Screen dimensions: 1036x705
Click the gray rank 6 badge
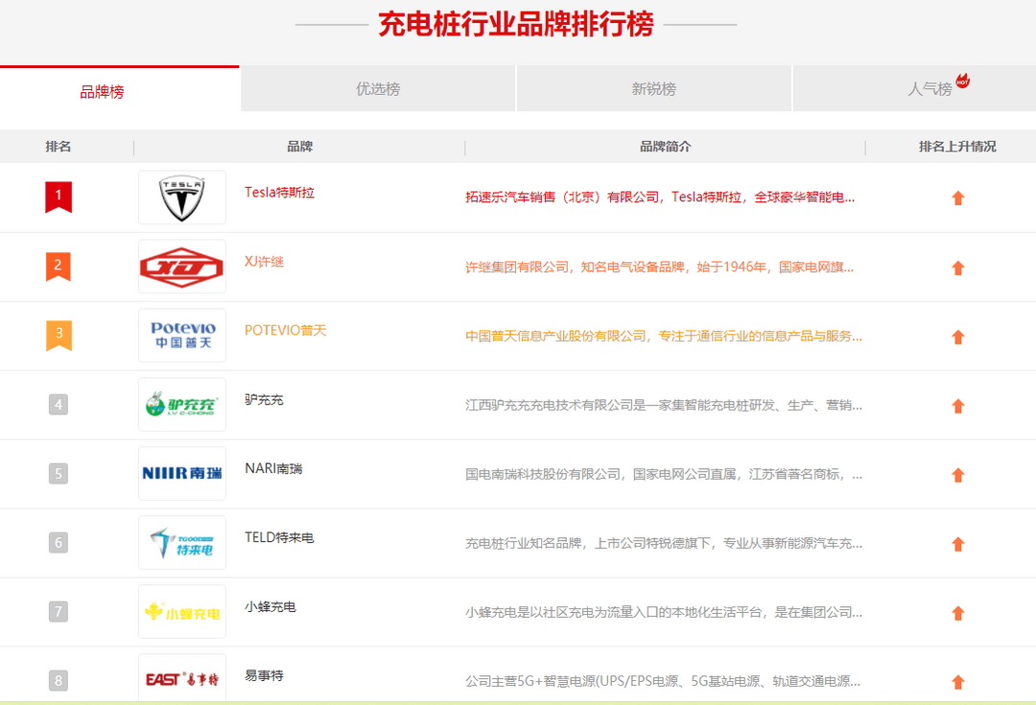coord(59,543)
